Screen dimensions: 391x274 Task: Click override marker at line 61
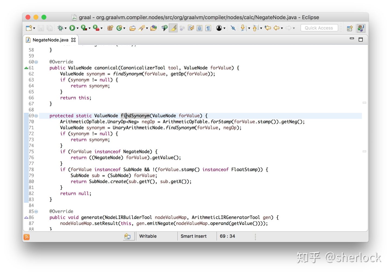click(x=26, y=68)
